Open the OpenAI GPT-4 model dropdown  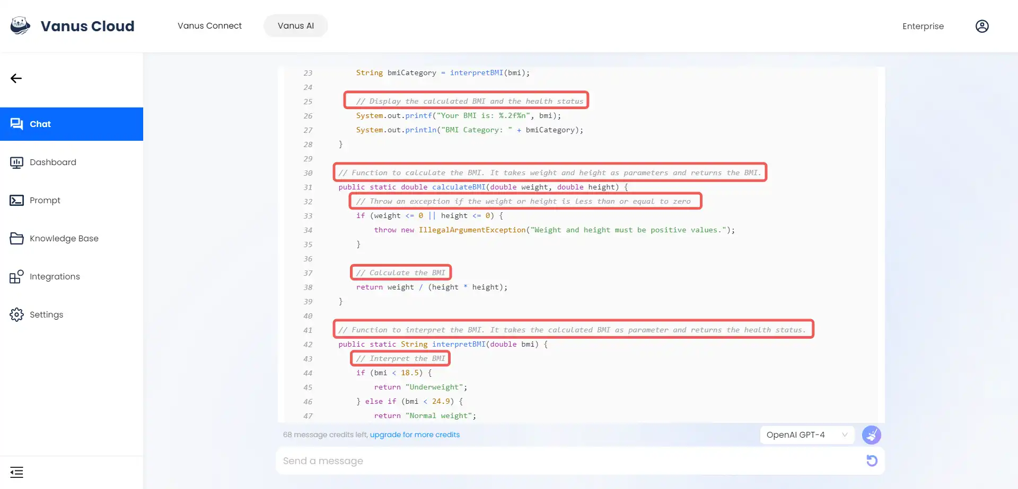(807, 435)
